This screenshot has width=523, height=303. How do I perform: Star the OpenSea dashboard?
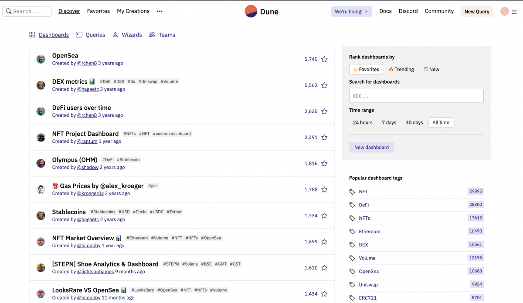pos(324,59)
